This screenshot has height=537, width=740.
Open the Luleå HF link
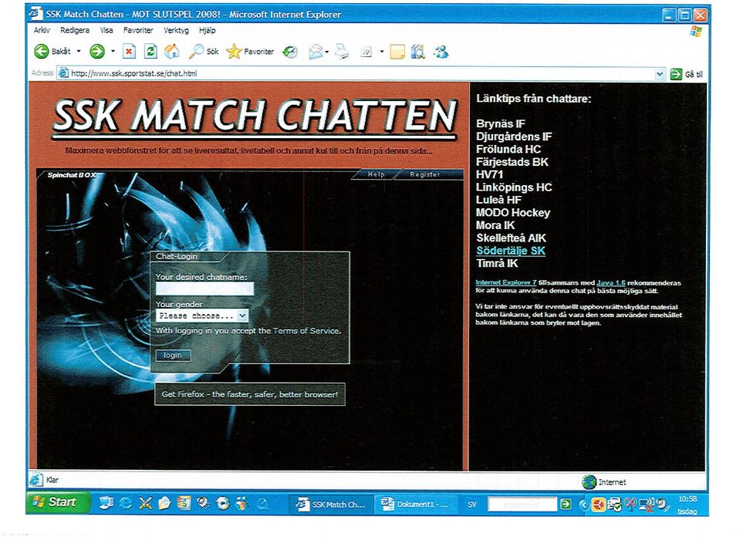point(498,200)
